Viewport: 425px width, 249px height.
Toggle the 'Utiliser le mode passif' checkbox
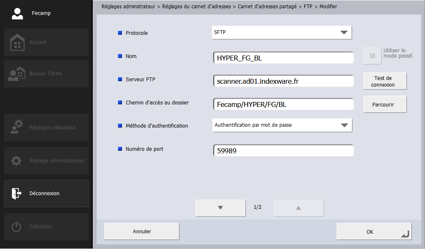372,56
